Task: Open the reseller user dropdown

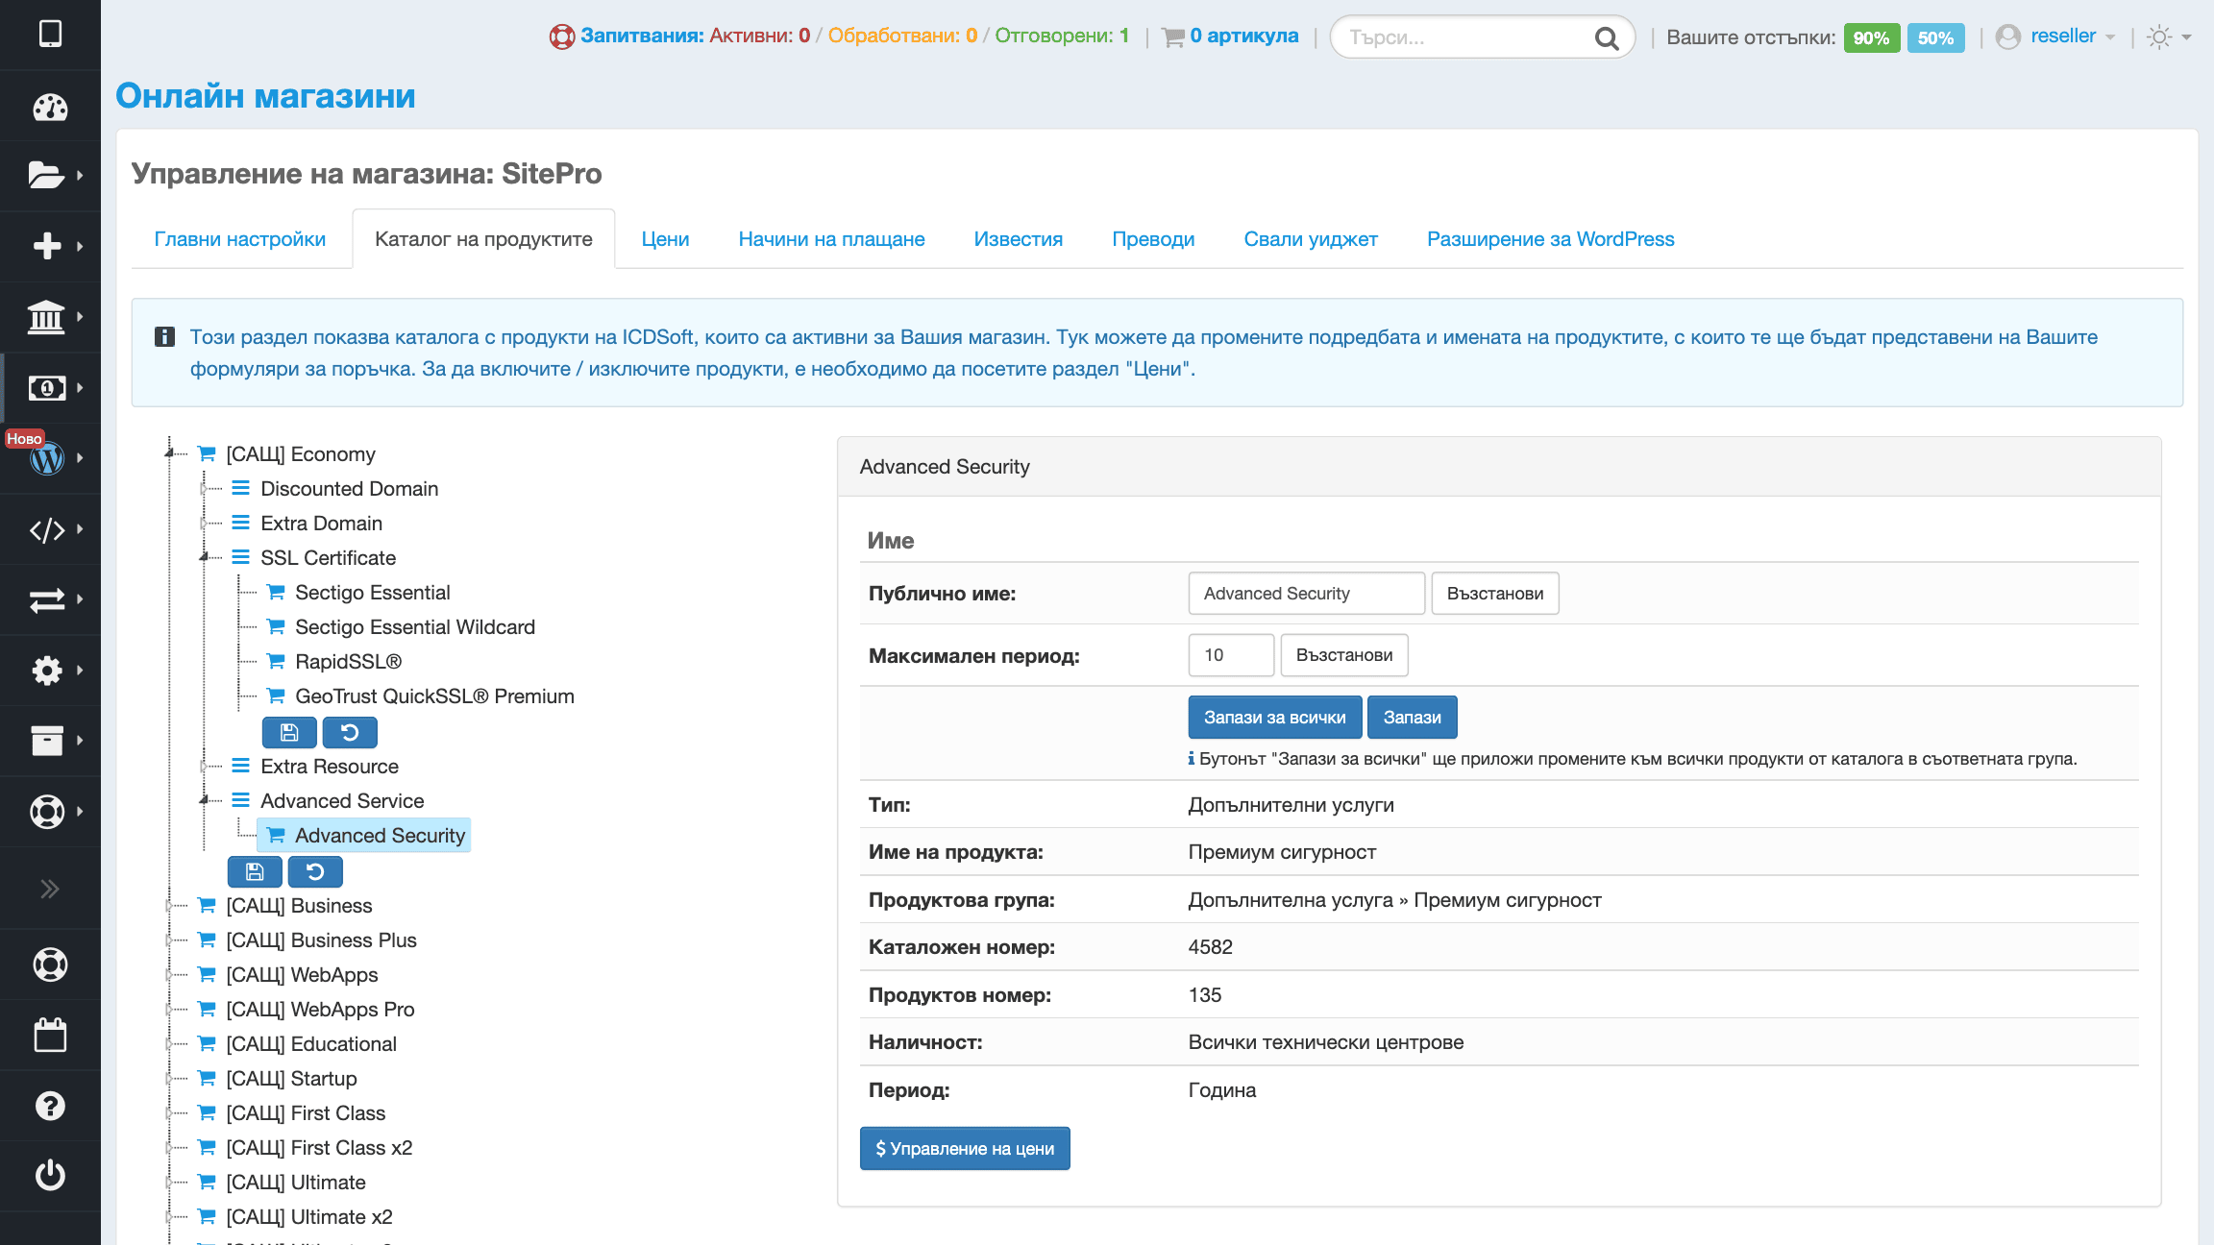Action: [2062, 37]
